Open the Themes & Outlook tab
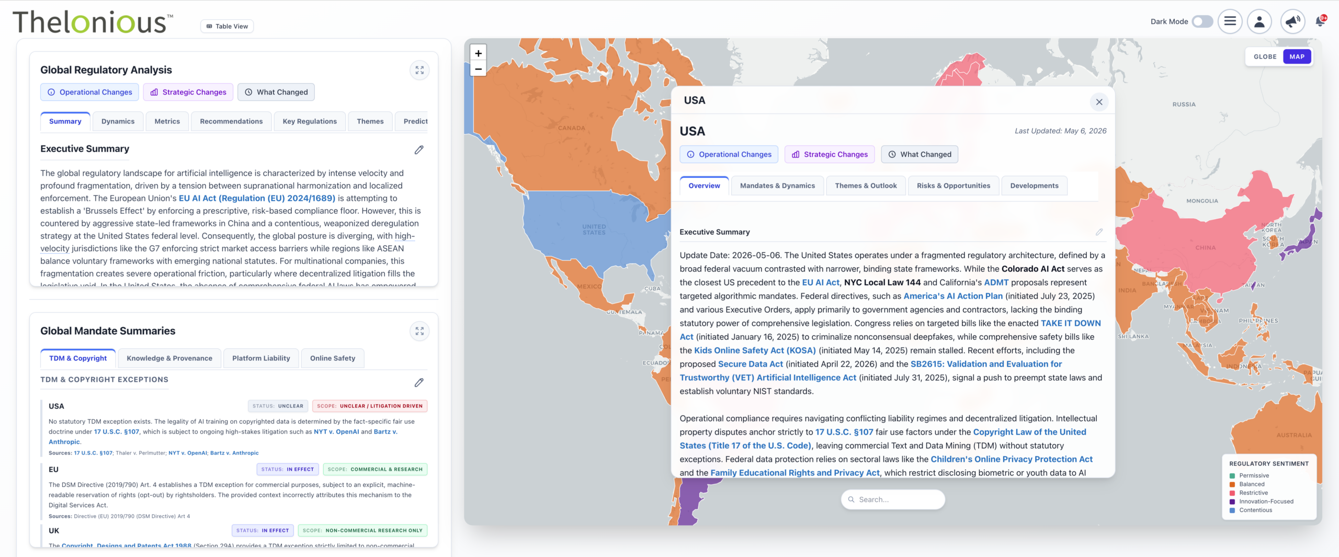This screenshot has height=557, width=1339. (x=866, y=186)
